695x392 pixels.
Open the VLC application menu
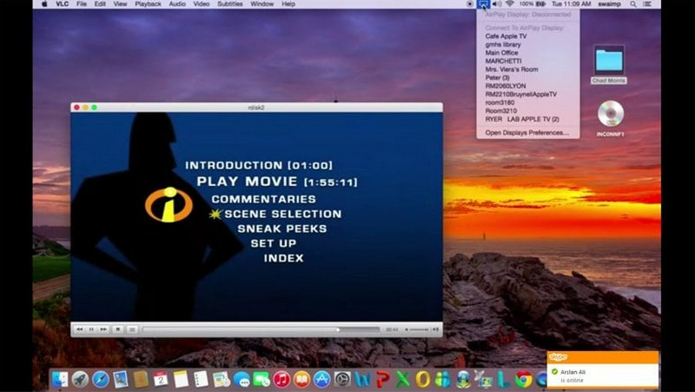point(62,4)
